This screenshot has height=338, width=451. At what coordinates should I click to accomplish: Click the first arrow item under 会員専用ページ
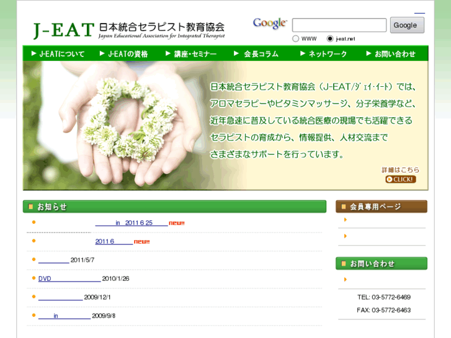tap(346, 220)
